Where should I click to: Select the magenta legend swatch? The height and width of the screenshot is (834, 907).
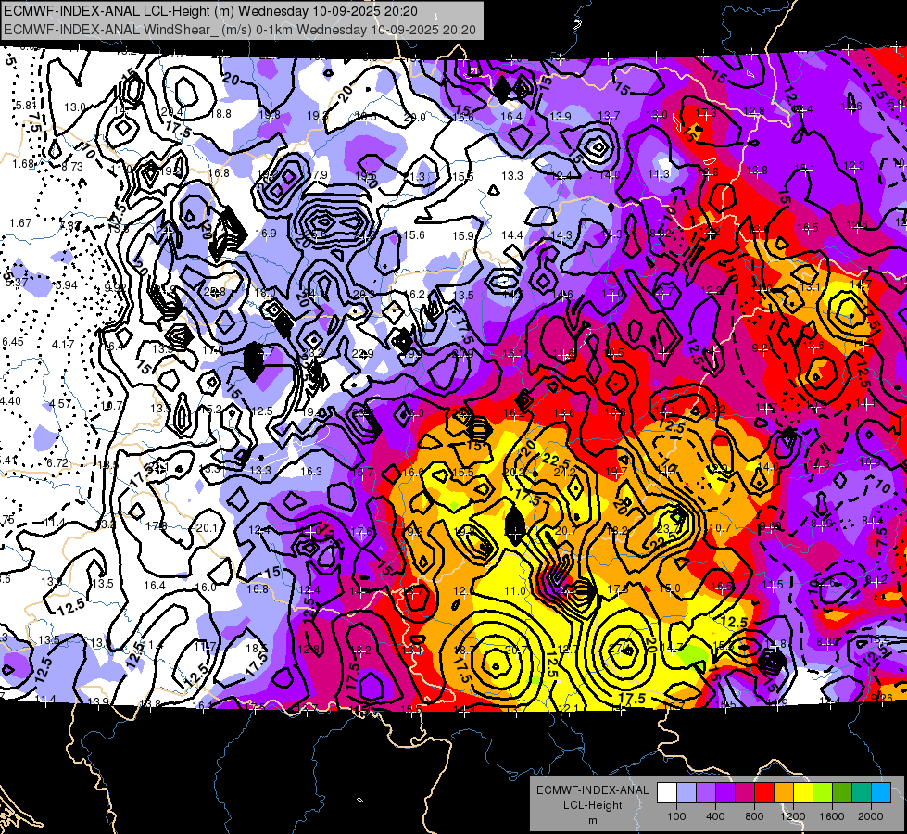[x=745, y=793]
